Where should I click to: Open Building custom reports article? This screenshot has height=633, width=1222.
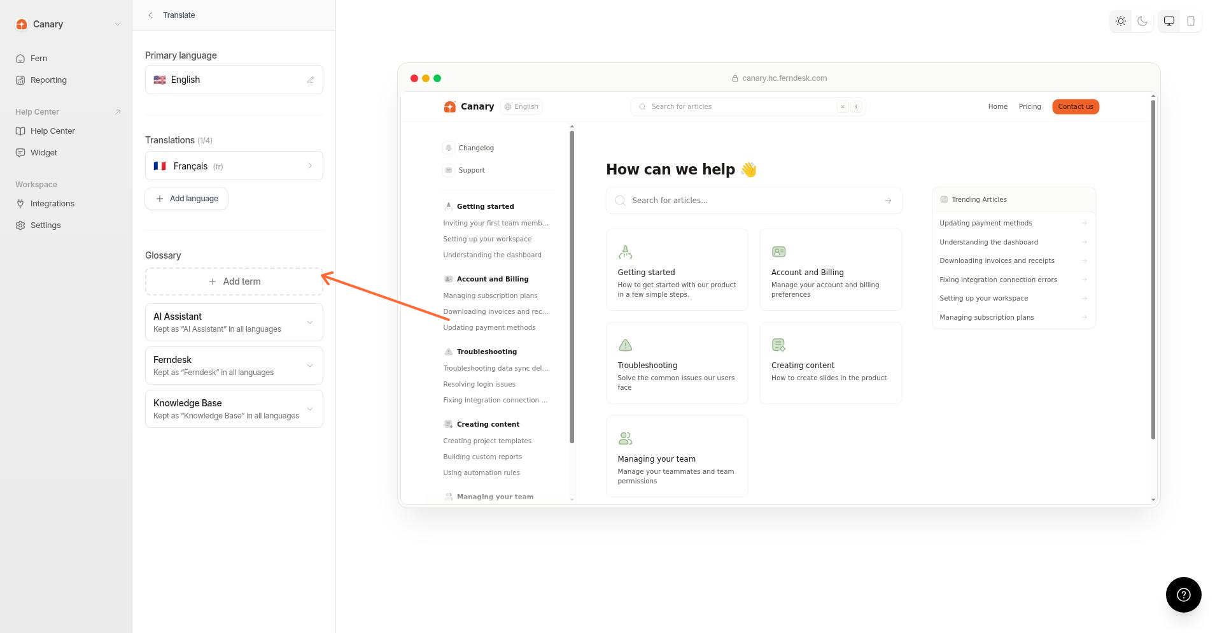pyautogui.click(x=482, y=457)
